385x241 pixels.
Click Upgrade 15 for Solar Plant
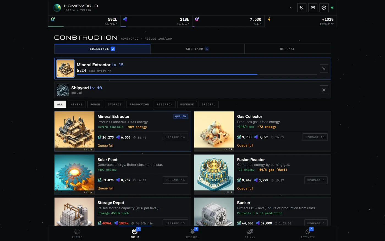[x=175, y=180]
